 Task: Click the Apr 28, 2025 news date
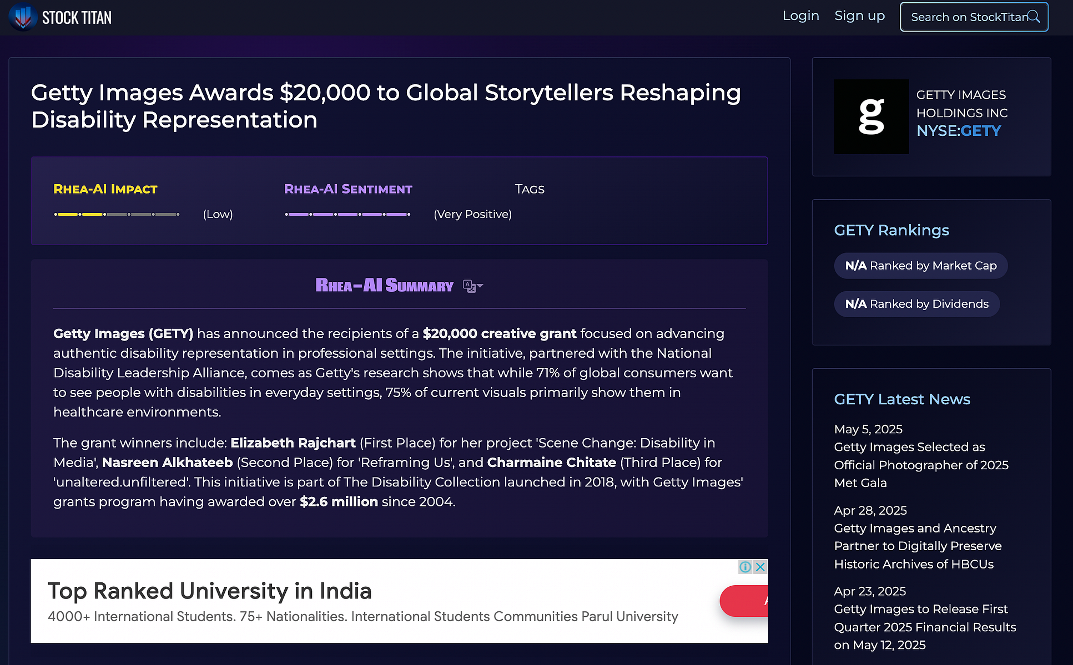tap(870, 510)
